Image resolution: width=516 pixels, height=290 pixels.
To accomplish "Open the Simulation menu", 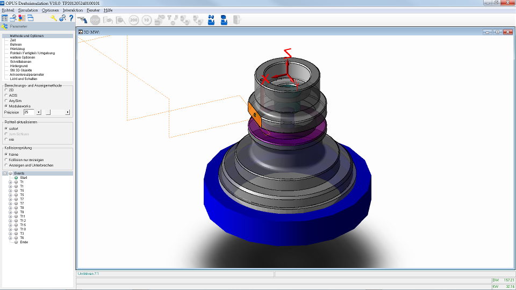I will (28, 10).
